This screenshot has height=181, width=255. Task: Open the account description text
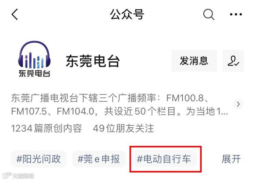120,105
